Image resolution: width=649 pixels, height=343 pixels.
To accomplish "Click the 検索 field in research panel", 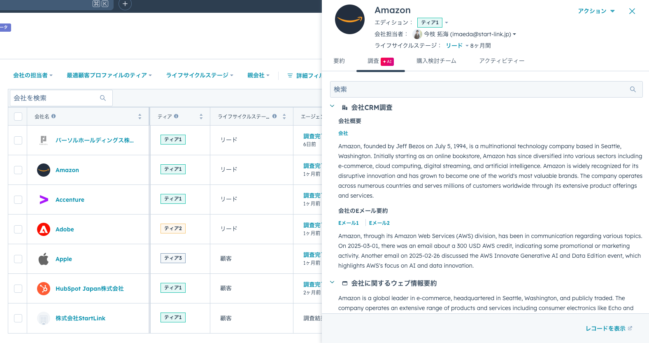I will 479,89.
